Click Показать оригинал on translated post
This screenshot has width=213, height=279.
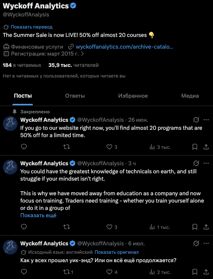117,252
